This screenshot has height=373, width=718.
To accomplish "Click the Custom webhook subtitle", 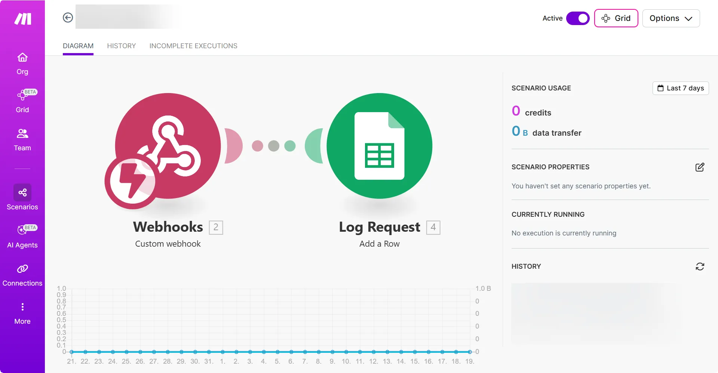I will tap(168, 244).
